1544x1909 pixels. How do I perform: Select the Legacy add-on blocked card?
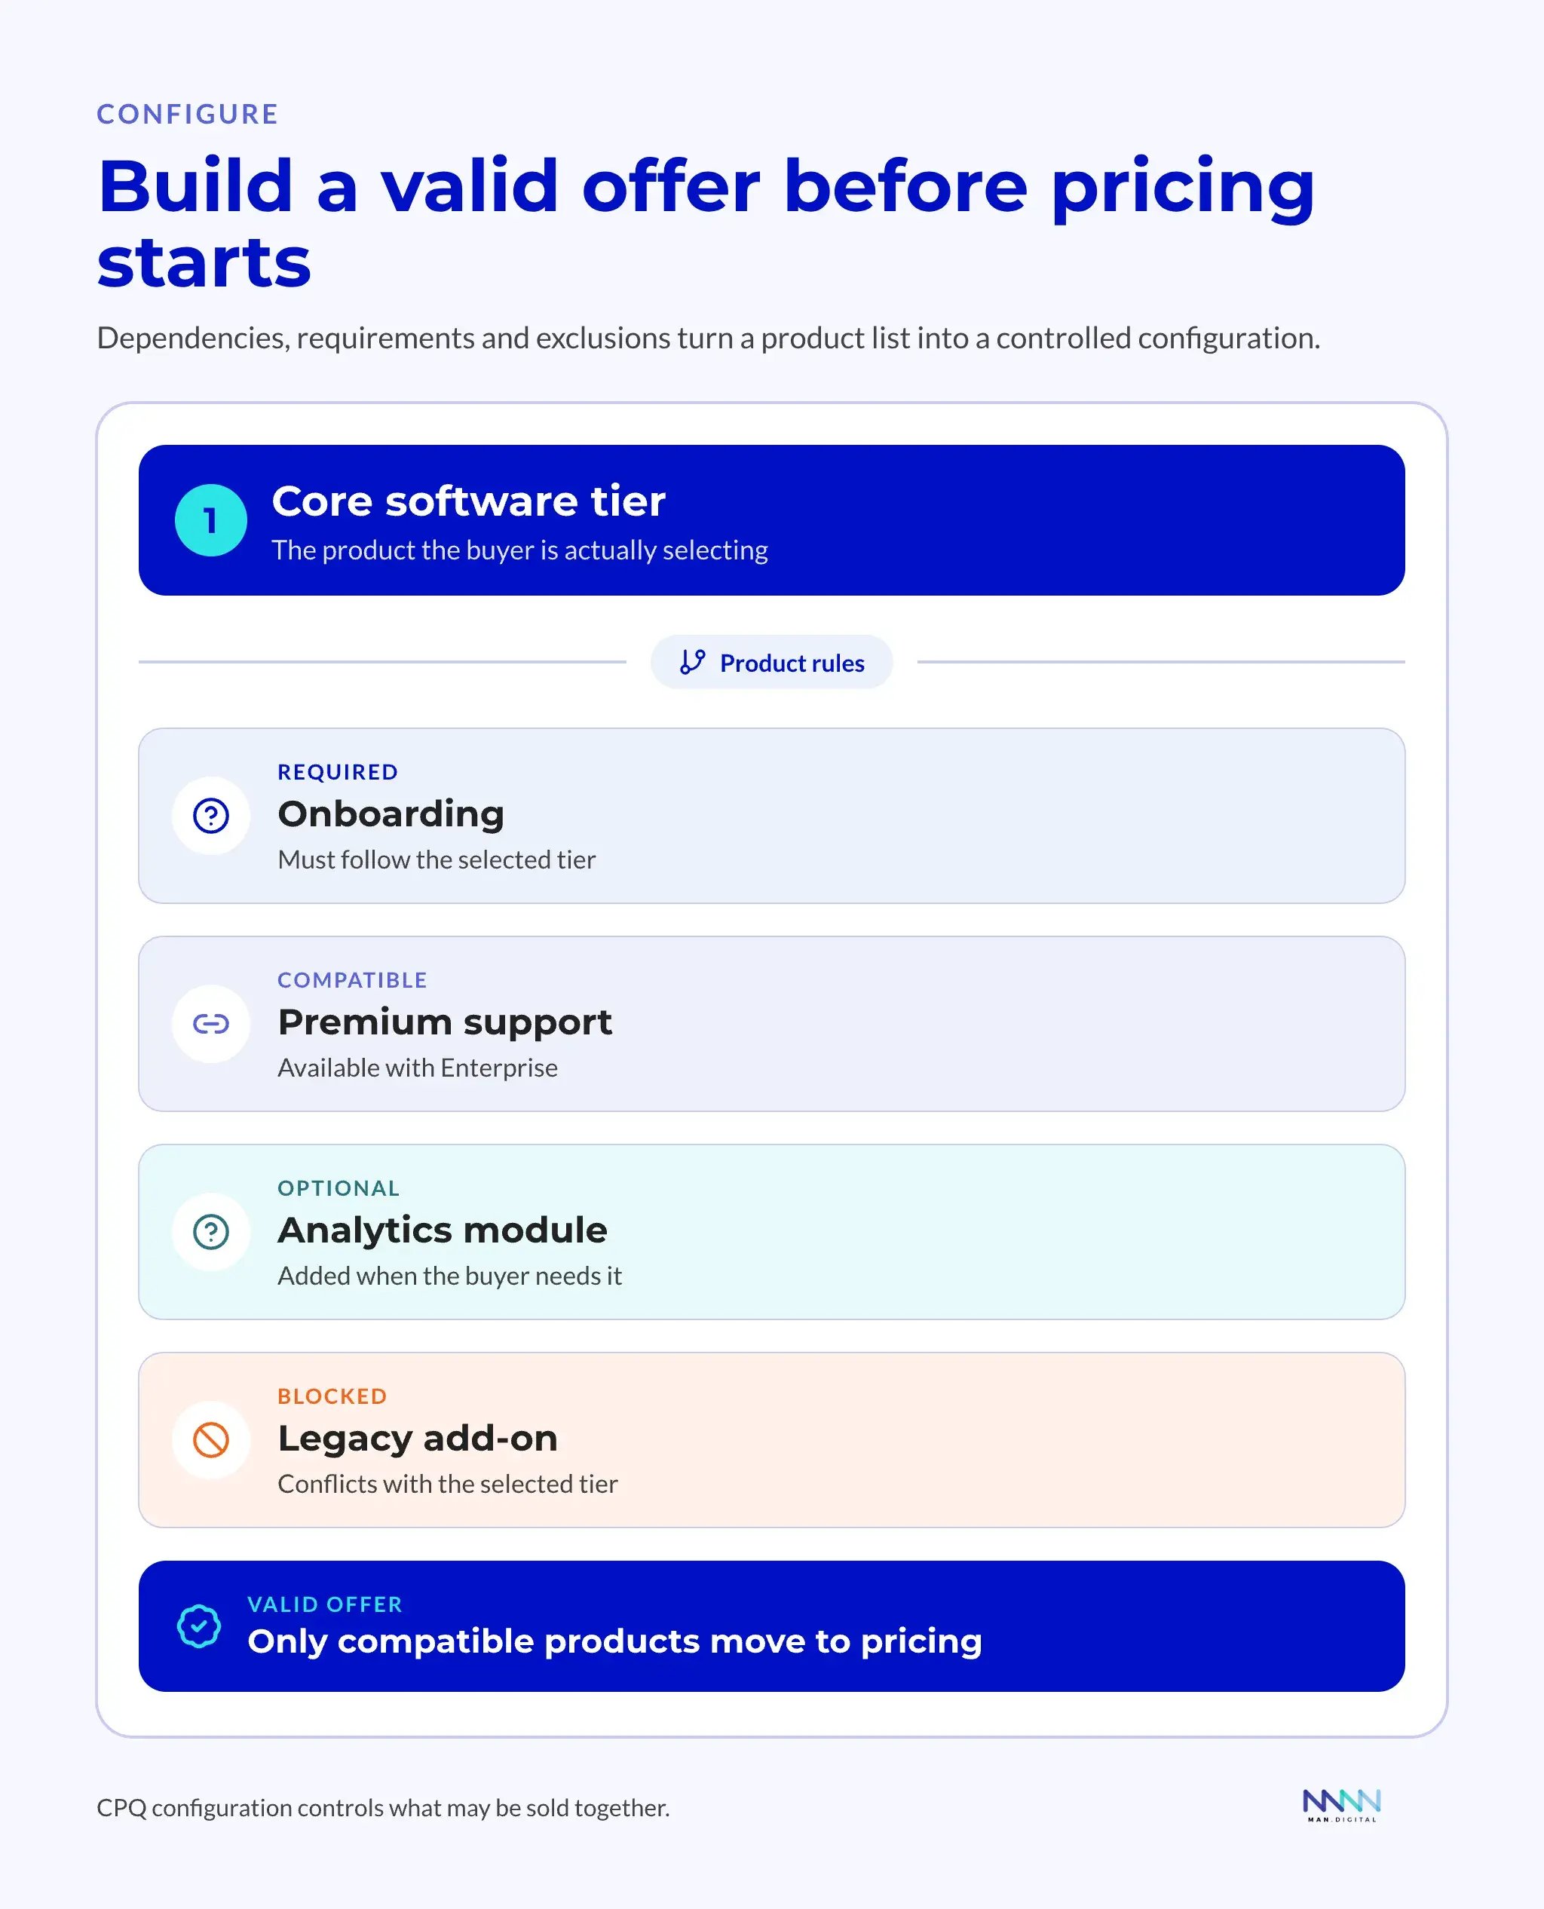pos(771,1440)
